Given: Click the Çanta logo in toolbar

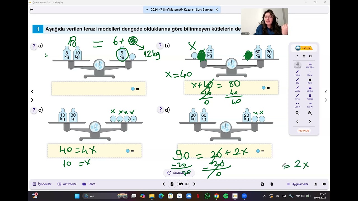Looking at the screenshot, I should click(304, 48).
